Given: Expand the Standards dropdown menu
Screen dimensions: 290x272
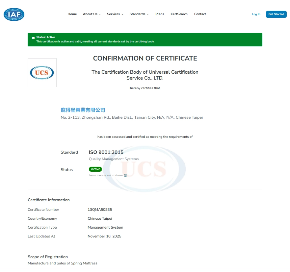Looking at the screenshot, I should (139, 14).
